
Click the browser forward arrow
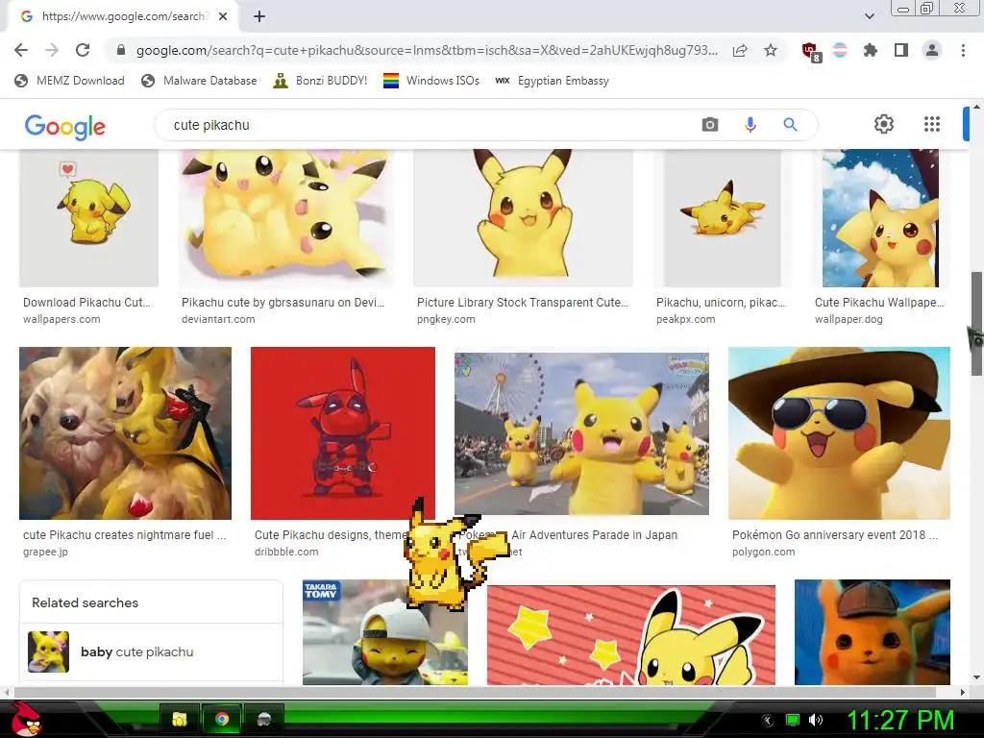point(52,50)
